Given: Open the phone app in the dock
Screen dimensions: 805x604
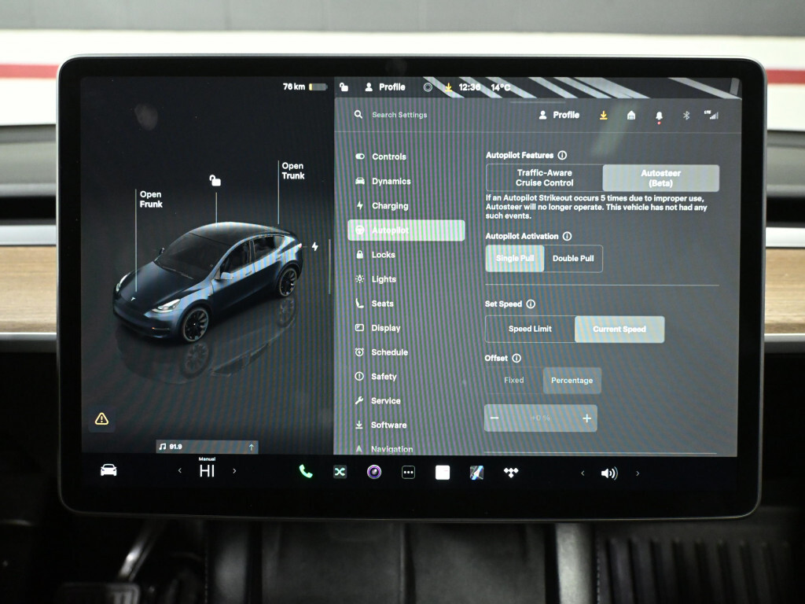Looking at the screenshot, I should [305, 472].
